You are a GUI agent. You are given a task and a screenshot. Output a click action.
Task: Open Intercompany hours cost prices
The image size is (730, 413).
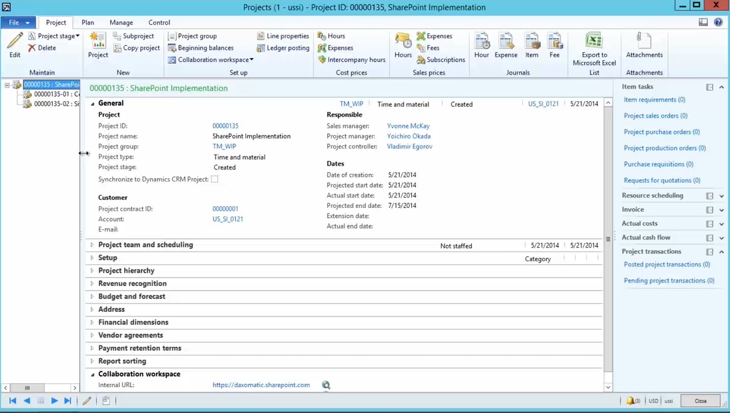click(x=351, y=60)
